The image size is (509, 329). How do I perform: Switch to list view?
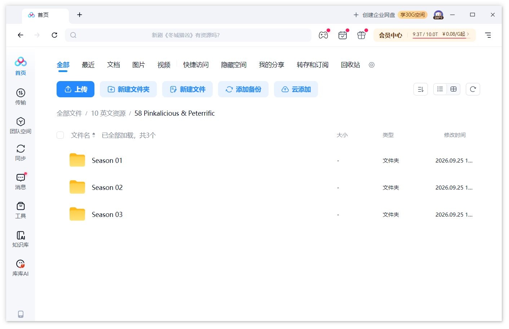440,89
